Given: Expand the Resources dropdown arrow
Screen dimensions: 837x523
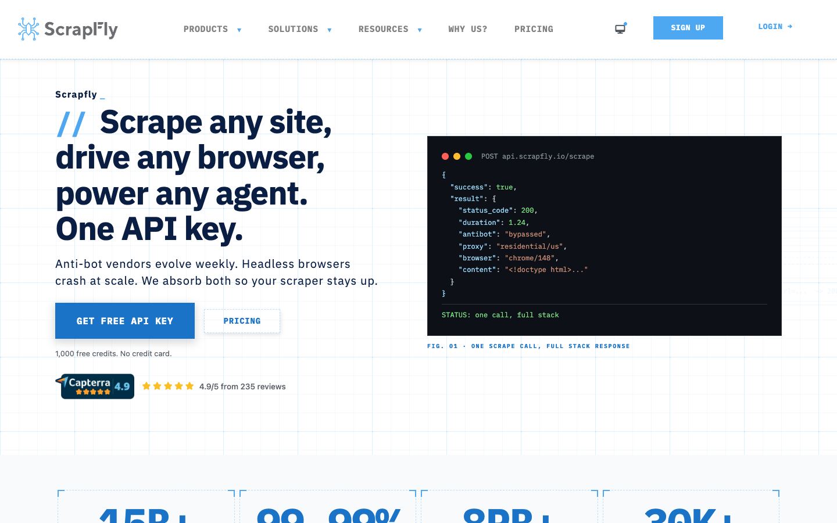Looking at the screenshot, I should tap(420, 30).
